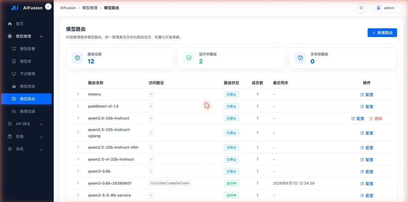The height and width of the screenshot is (202, 408).
Task: Open 模型部署 in the sidebar
Action: pyautogui.click(x=27, y=49)
